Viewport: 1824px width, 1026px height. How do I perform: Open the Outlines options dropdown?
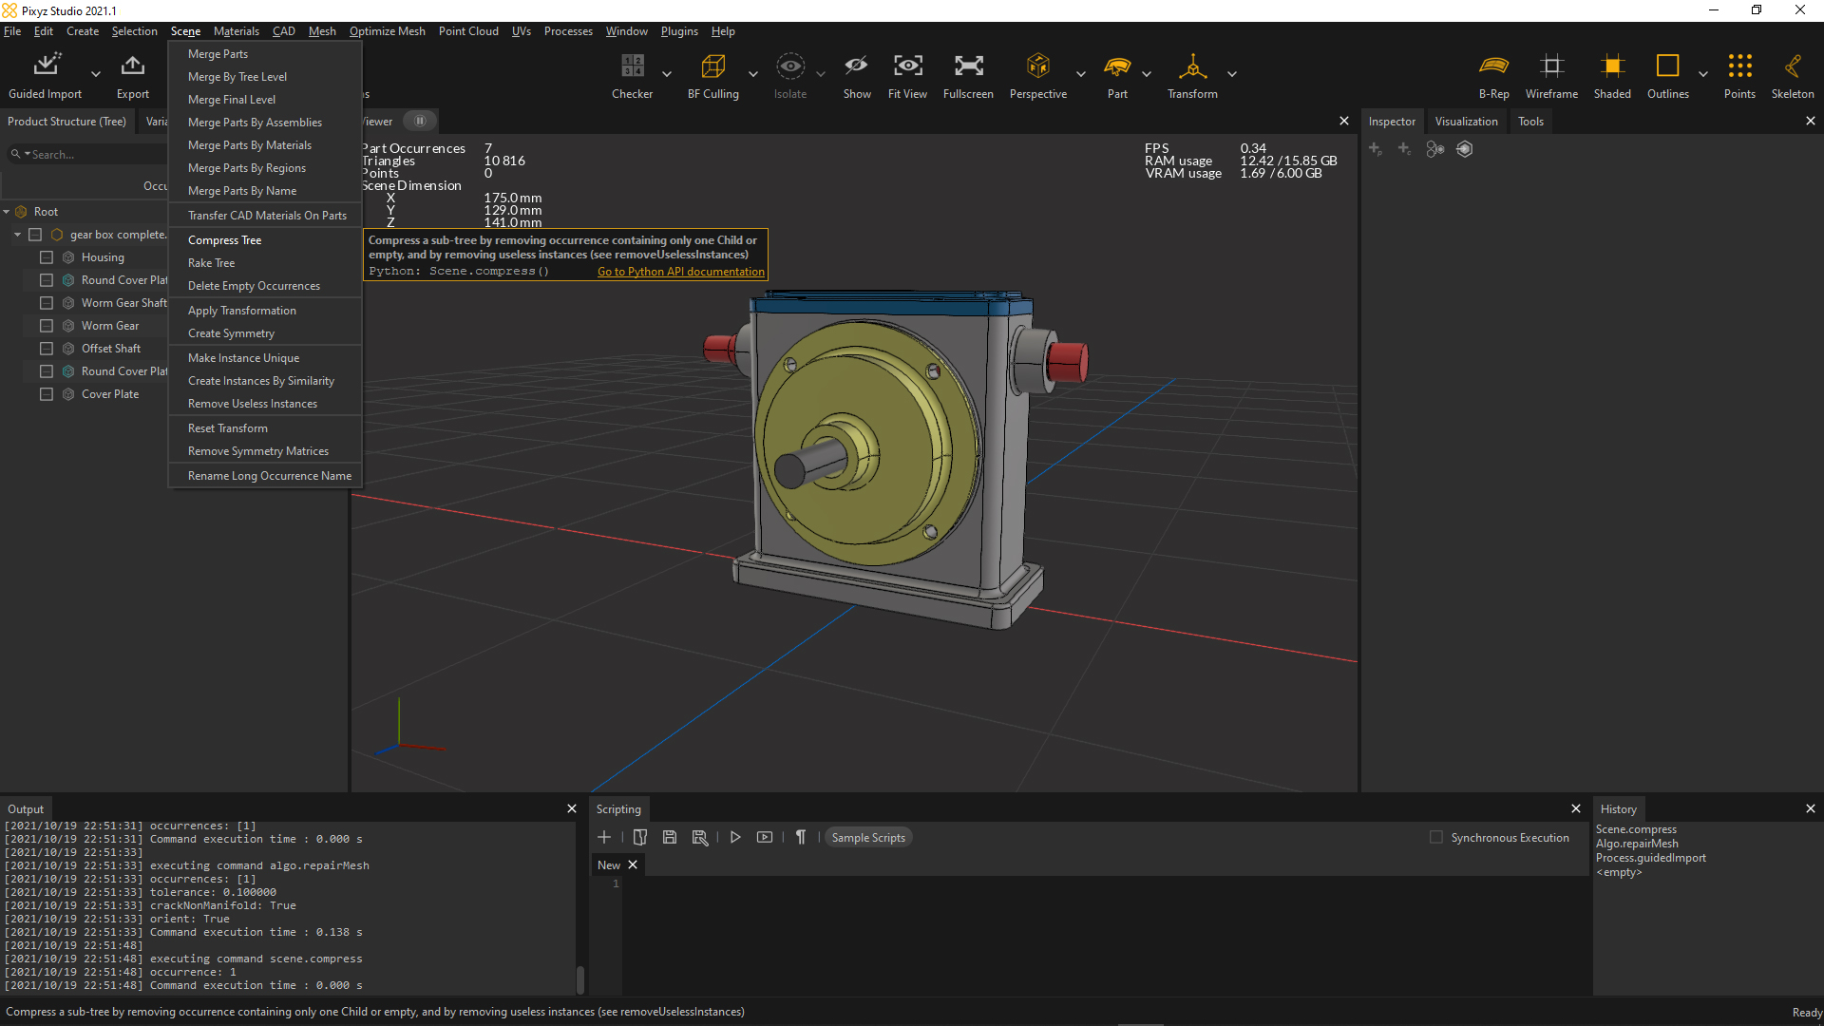click(1702, 74)
